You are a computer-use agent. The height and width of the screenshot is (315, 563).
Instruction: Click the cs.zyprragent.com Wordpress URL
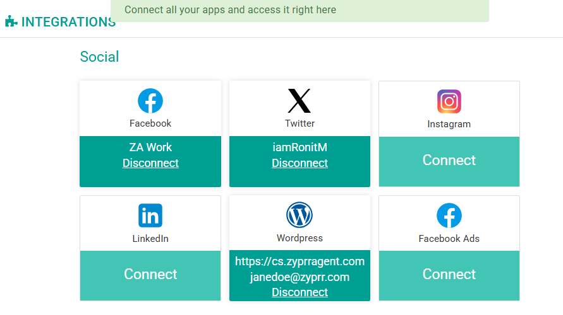point(300,261)
